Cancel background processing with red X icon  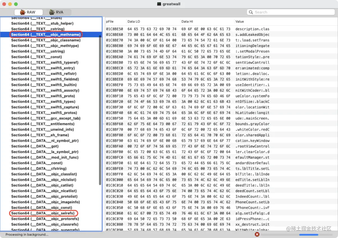[257, 234]
